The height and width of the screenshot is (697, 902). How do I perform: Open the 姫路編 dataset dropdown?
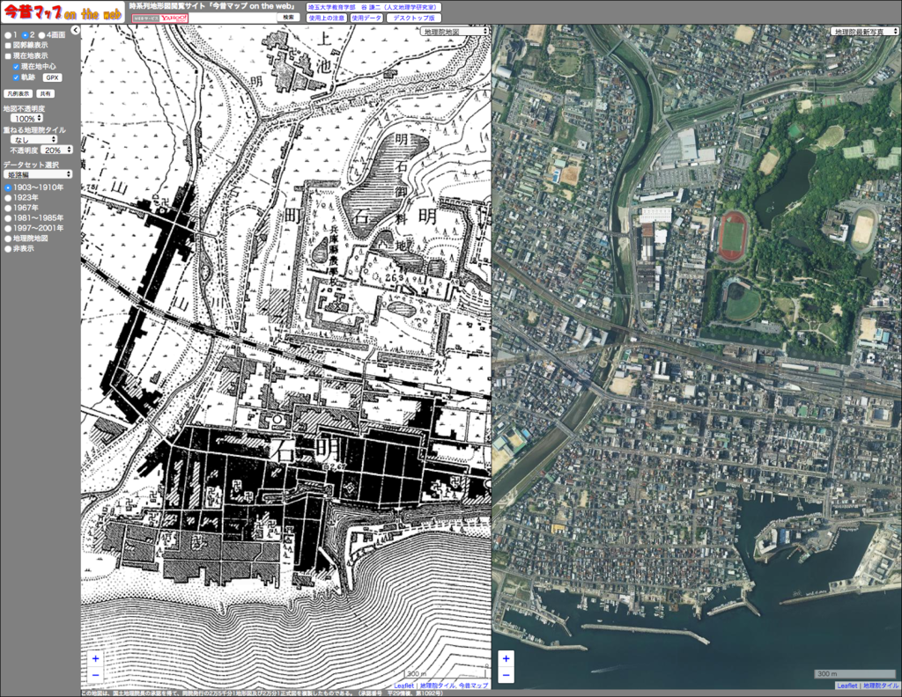37,174
